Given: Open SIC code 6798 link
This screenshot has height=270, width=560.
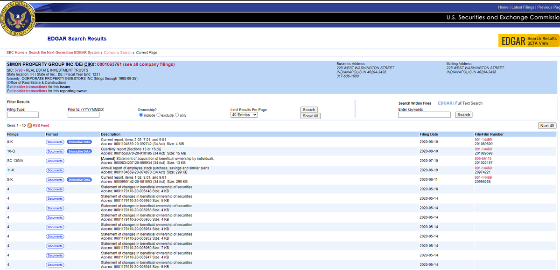Looking at the screenshot, I should (19, 70).
